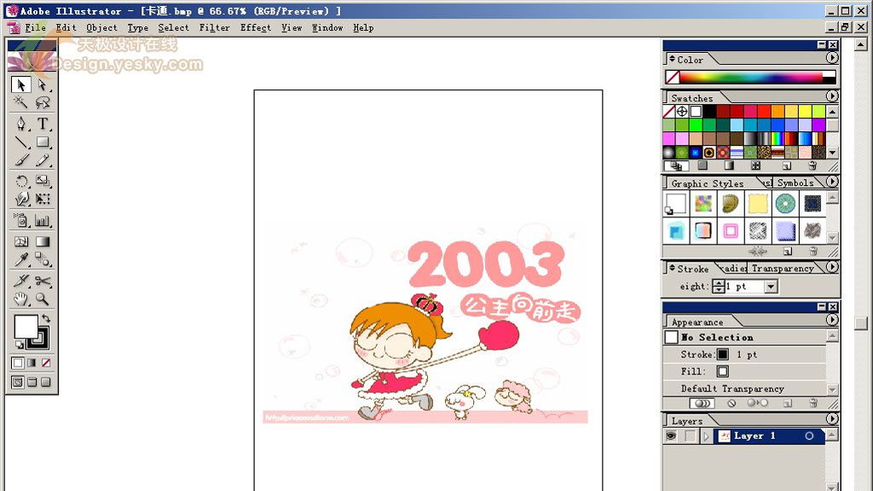Select the Type tool
Viewport: 873px width, 491px height.
click(43, 124)
